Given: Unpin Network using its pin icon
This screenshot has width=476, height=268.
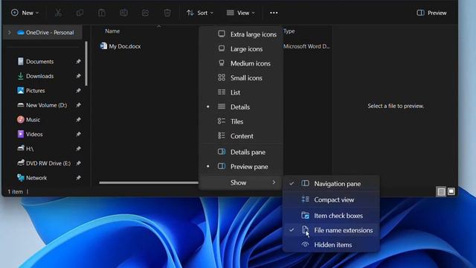Looking at the screenshot, I should (78, 178).
